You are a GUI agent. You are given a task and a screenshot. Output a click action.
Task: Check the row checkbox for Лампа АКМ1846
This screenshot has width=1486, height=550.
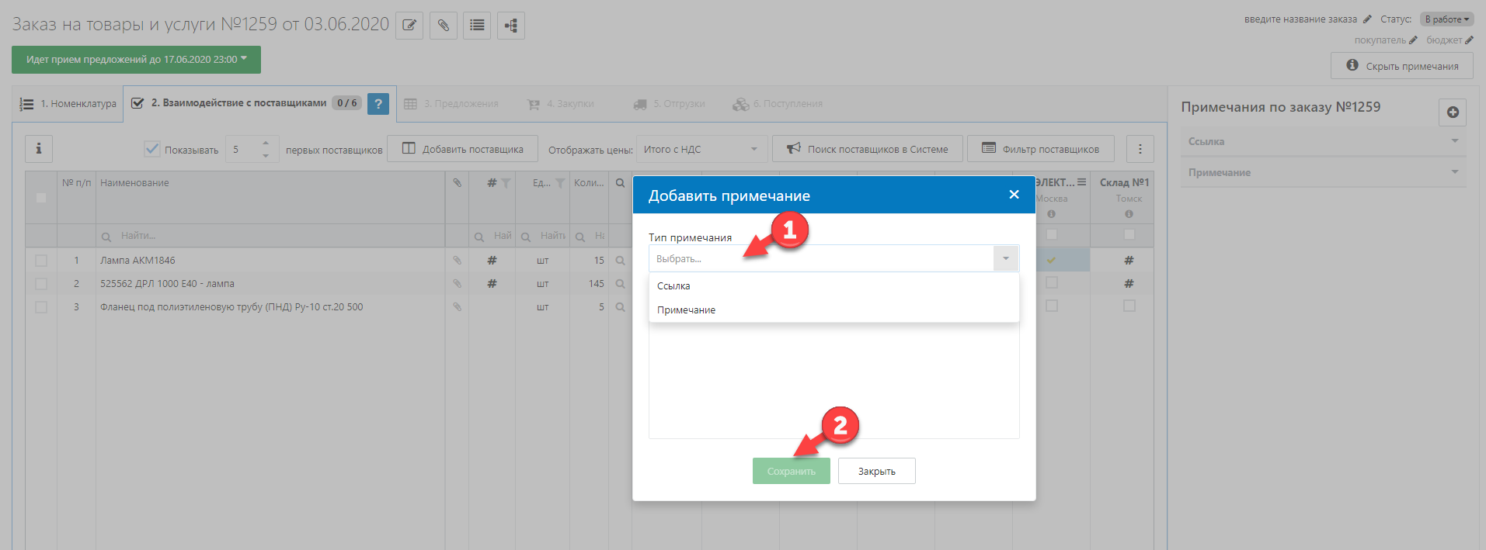point(41,261)
